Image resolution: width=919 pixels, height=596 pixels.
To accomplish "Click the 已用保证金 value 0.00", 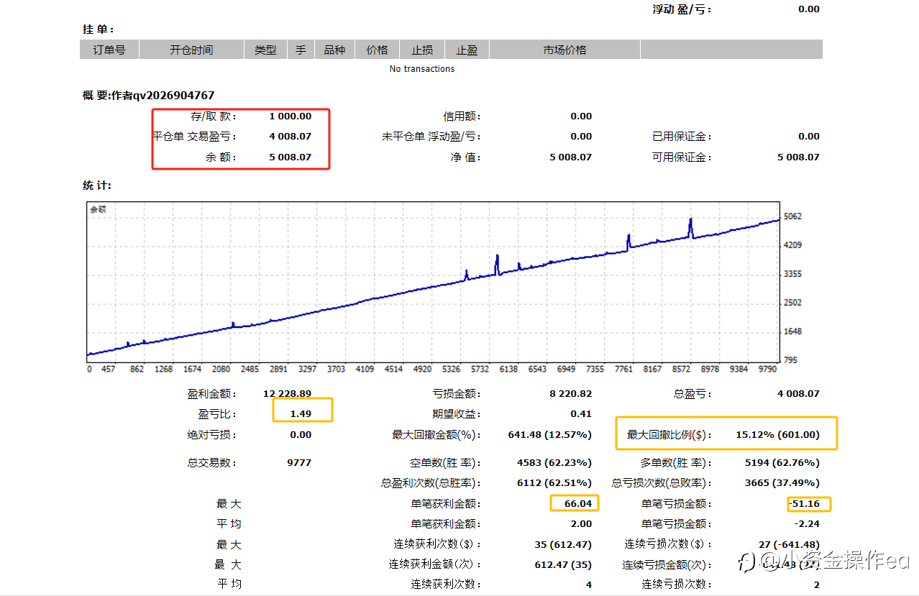I will tap(808, 137).
